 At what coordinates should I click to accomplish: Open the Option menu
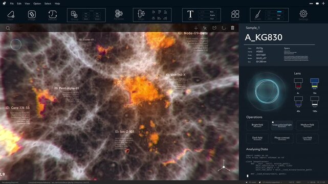coord(37,4)
